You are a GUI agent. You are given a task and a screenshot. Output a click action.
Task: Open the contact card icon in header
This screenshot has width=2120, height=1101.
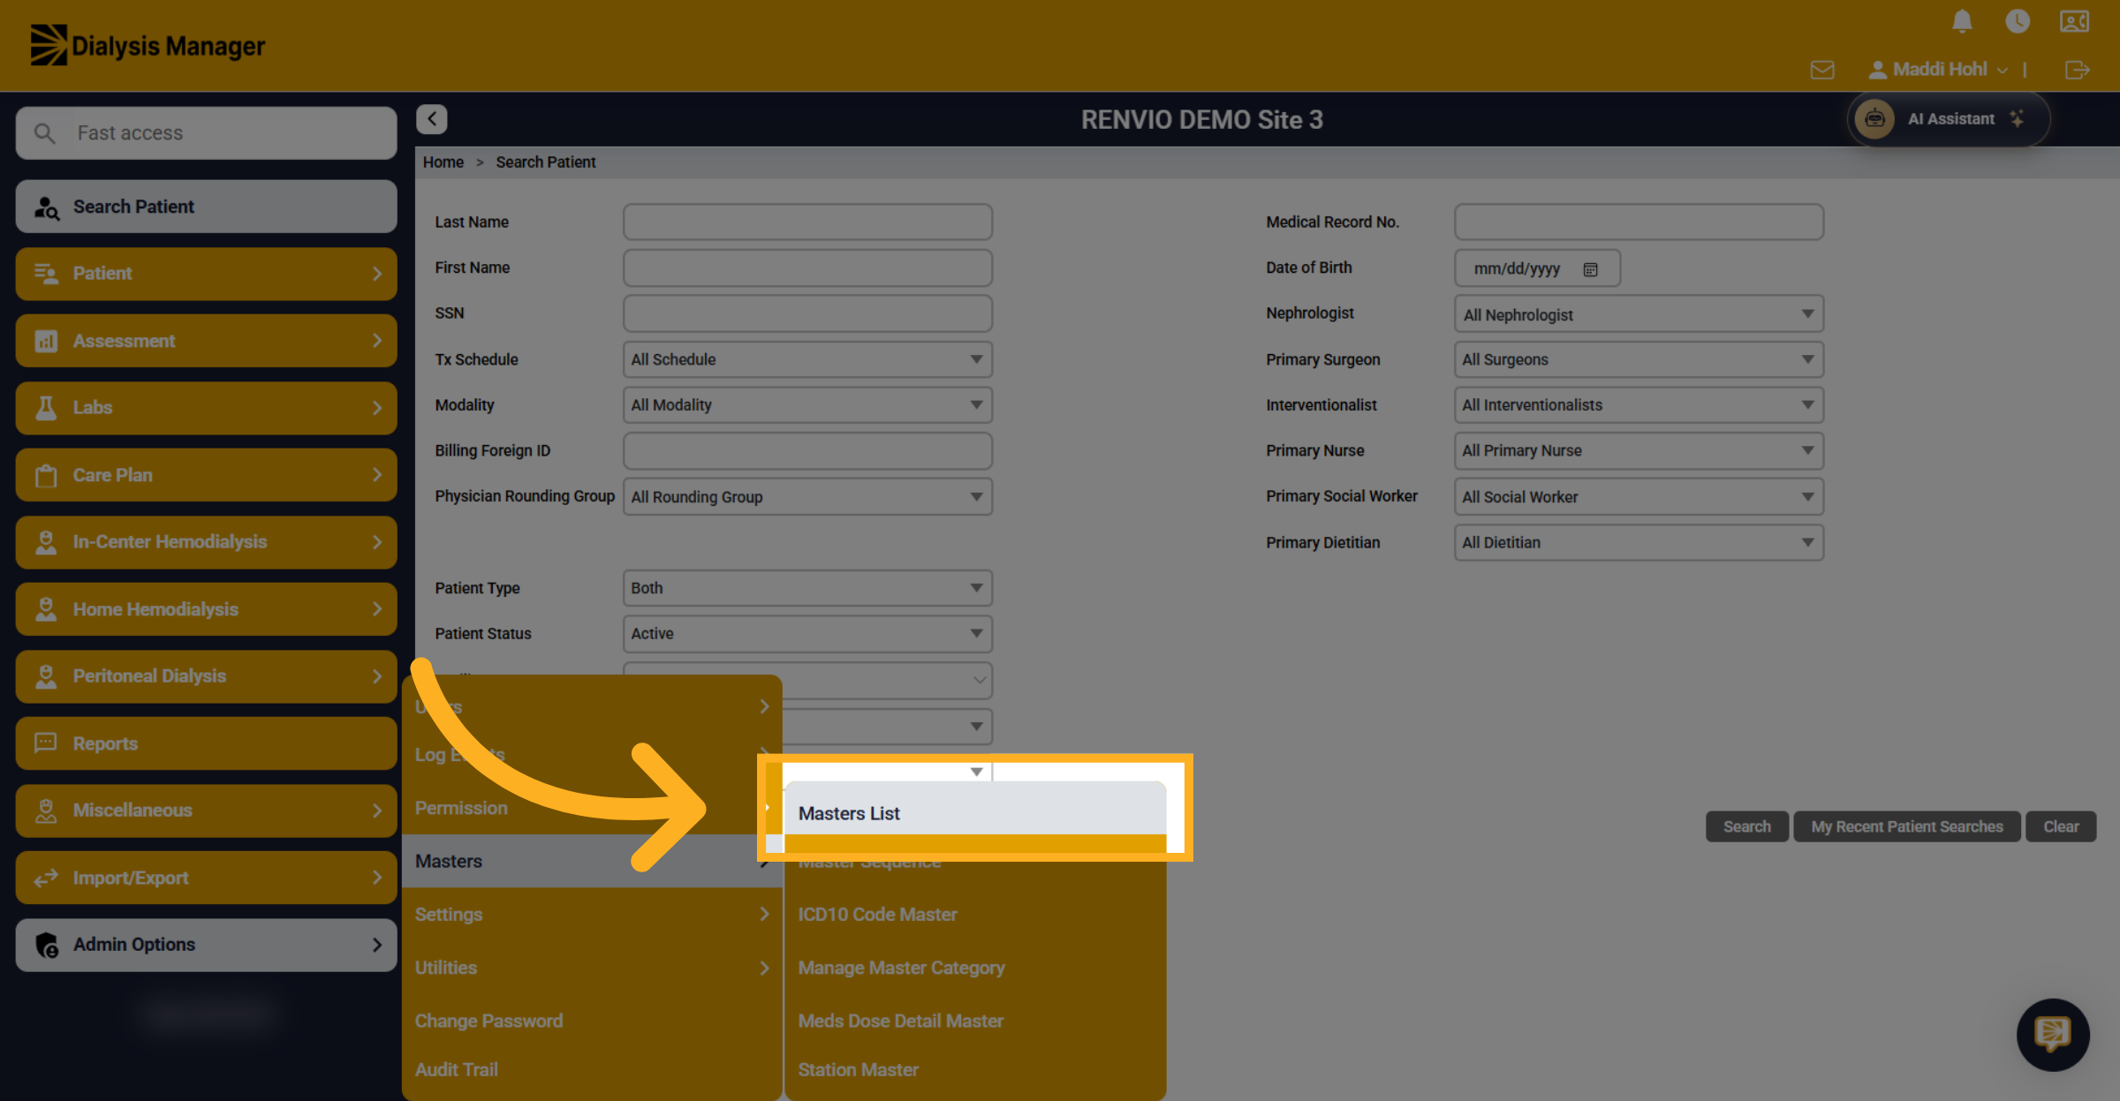(2074, 21)
